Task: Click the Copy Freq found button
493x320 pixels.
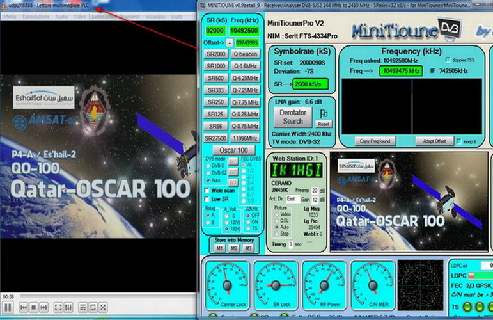Action: click(x=375, y=141)
